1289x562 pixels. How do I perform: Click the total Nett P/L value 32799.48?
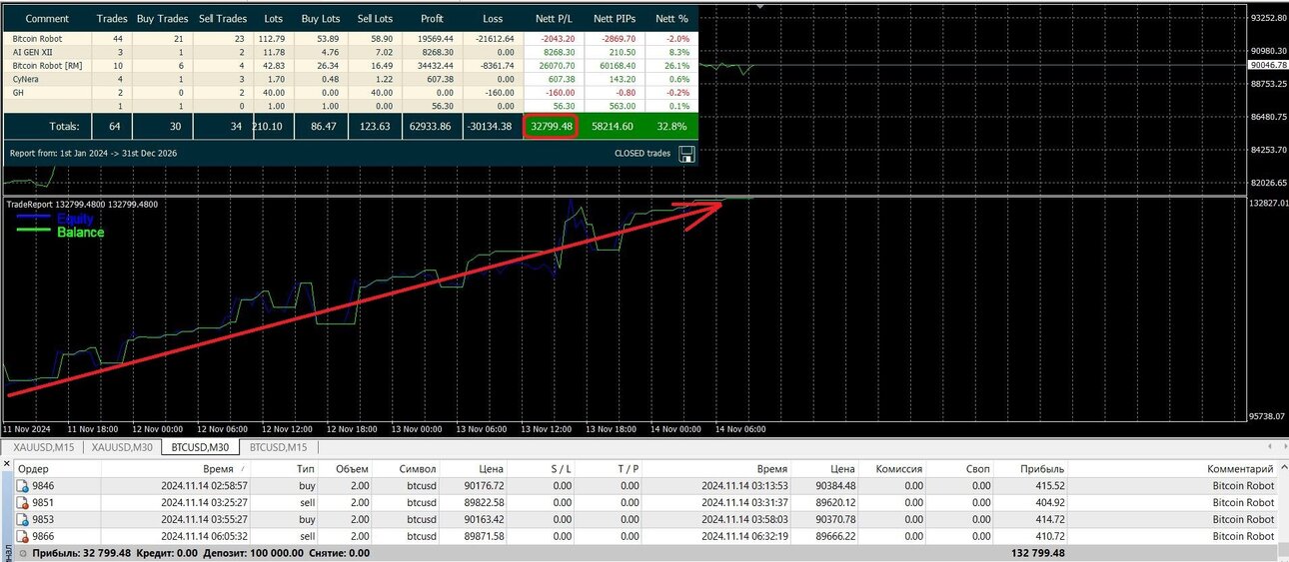(x=551, y=126)
